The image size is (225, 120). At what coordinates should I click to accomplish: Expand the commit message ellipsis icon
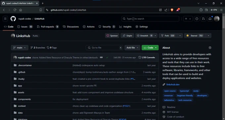point(101,57)
